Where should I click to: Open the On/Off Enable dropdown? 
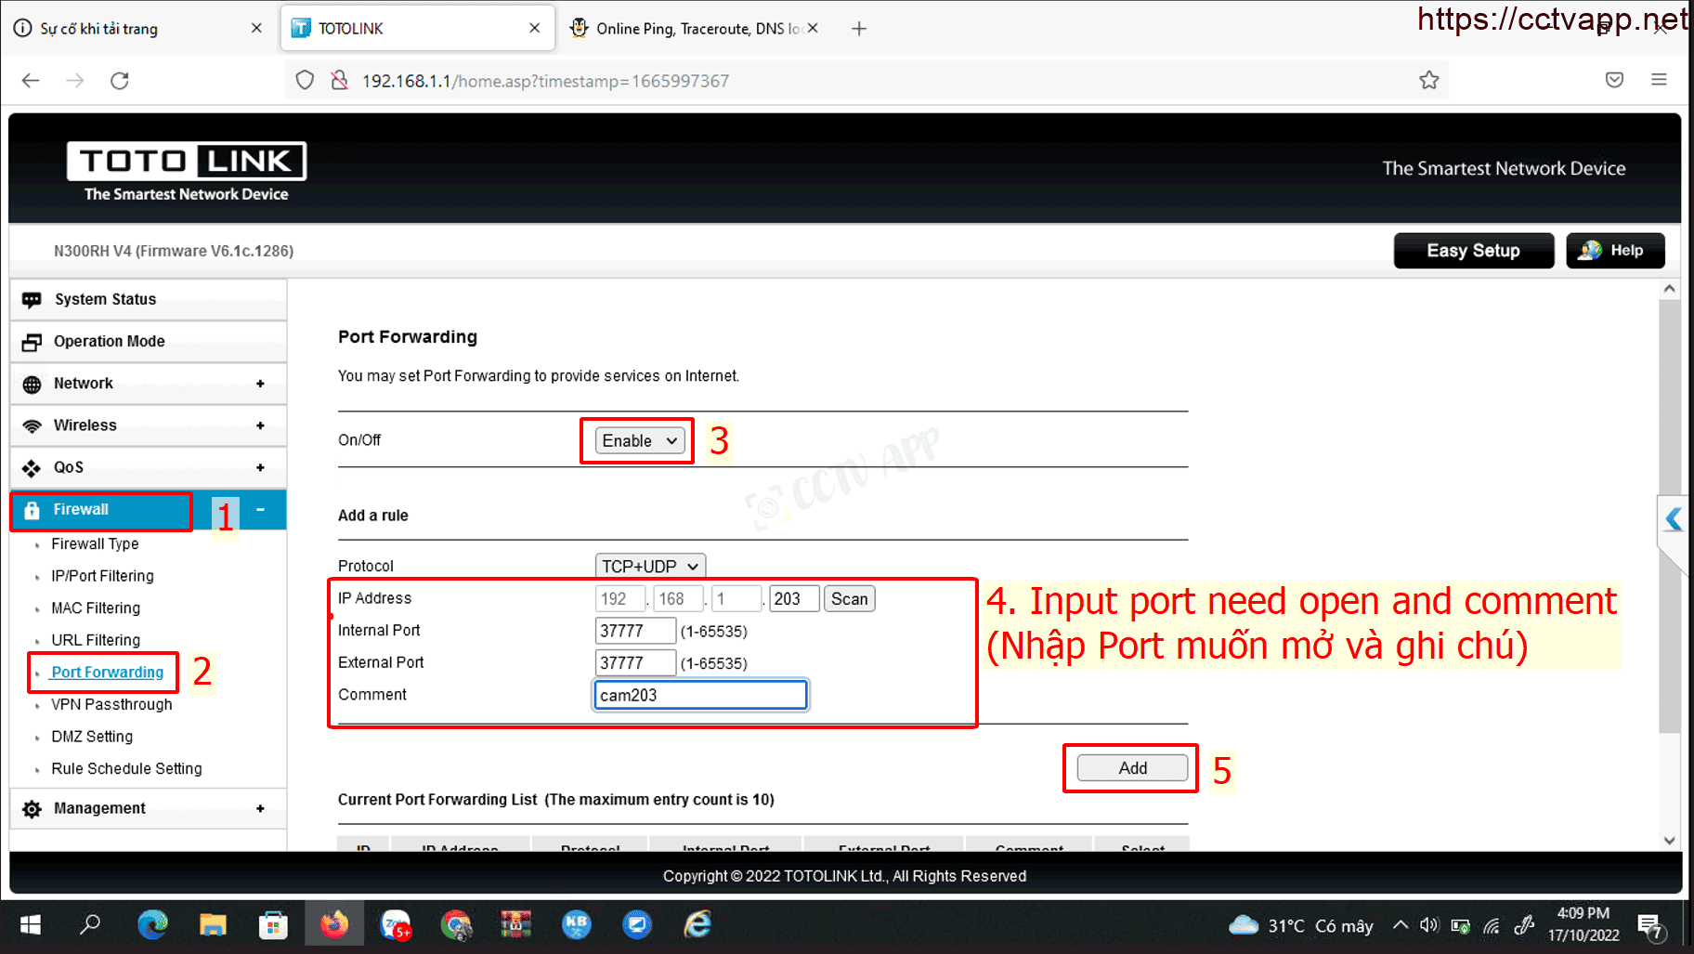[x=639, y=441]
